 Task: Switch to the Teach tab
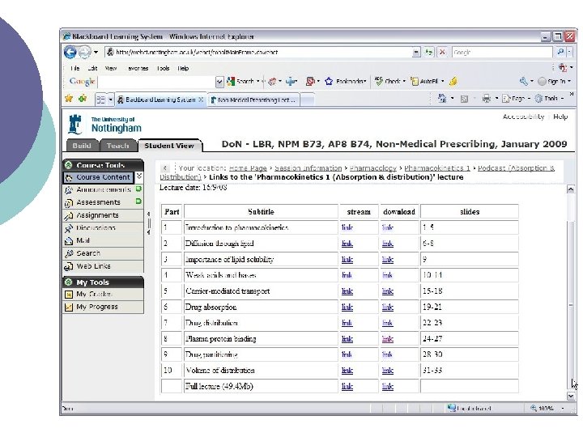click(x=118, y=146)
